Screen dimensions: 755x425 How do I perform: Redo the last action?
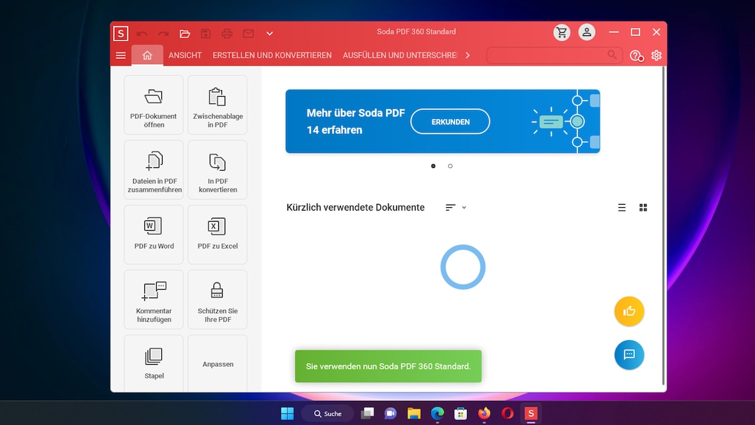coord(163,33)
